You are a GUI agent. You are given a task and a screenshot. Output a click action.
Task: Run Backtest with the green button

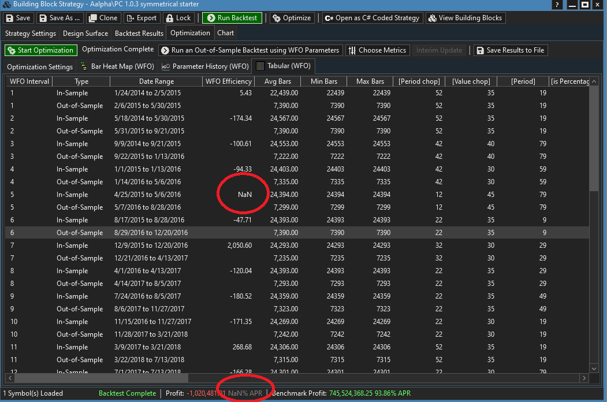pyautogui.click(x=232, y=18)
